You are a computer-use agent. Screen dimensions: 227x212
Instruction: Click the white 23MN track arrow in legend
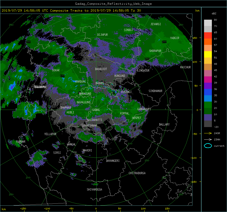[208, 139]
